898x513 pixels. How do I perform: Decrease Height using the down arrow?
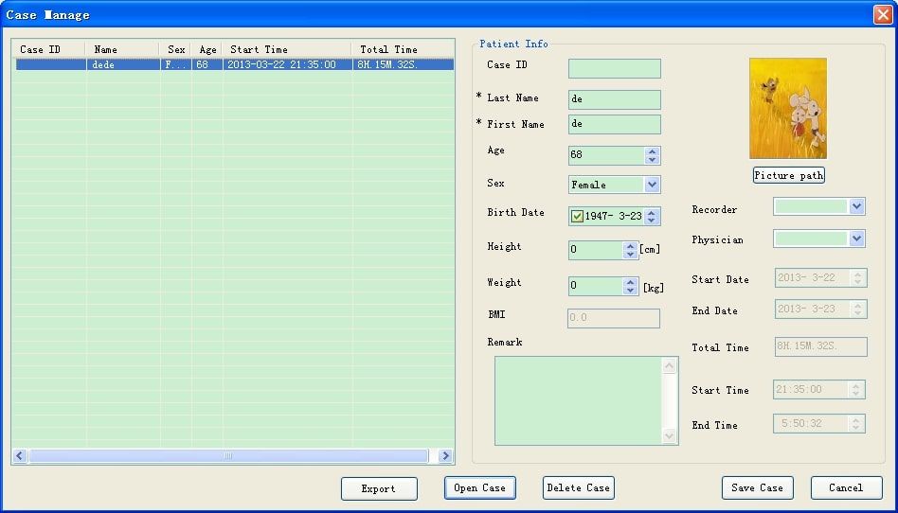tap(631, 255)
